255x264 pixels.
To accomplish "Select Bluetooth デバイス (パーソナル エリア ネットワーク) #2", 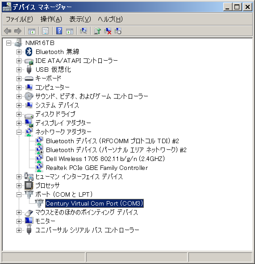I will [116, 150].
